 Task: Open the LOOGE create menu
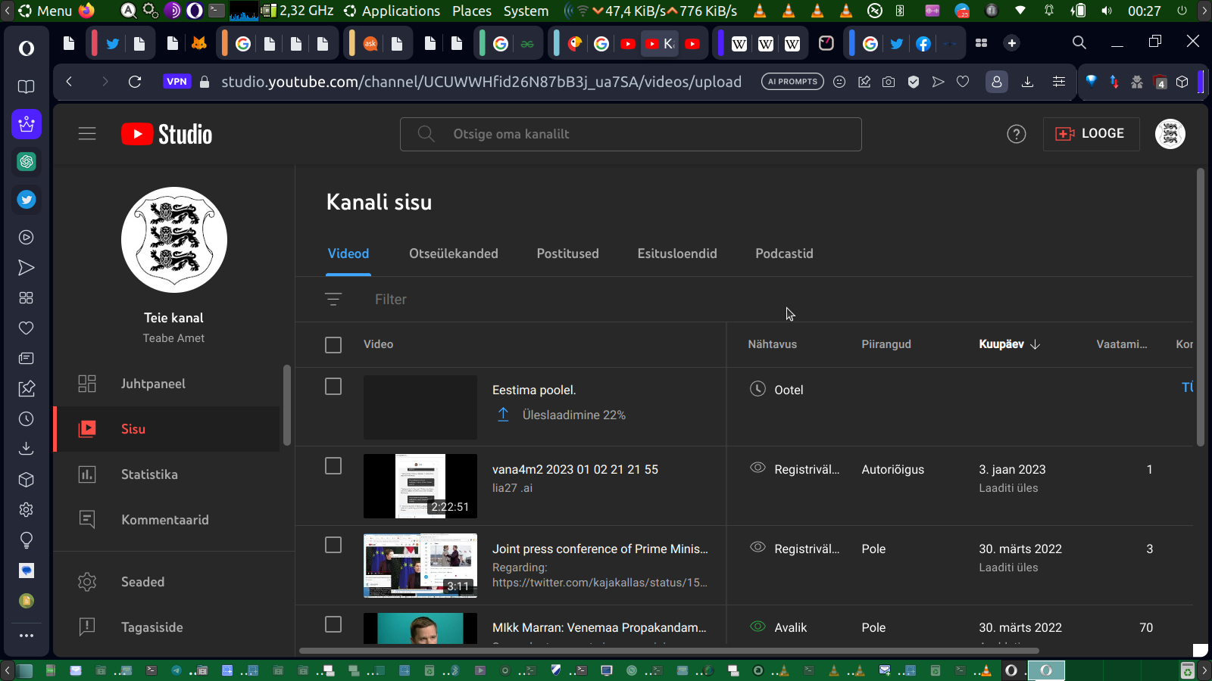point(1091,134)
